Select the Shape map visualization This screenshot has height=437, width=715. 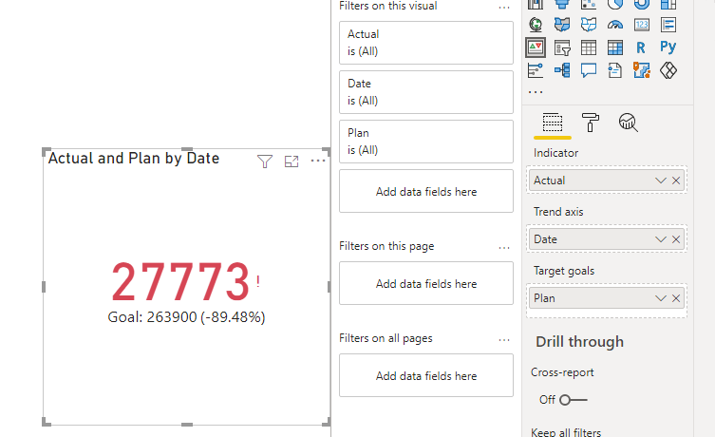[588, 24]
